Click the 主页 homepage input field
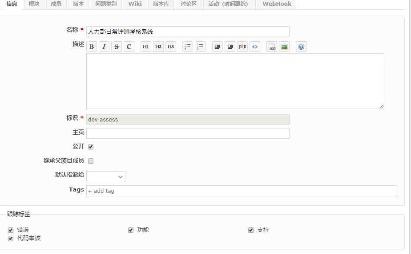This screenshot has width=411, height=254. click(x=188, y=133)
